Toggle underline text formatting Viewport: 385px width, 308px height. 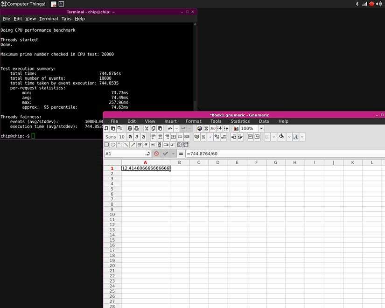click(143, 137)
